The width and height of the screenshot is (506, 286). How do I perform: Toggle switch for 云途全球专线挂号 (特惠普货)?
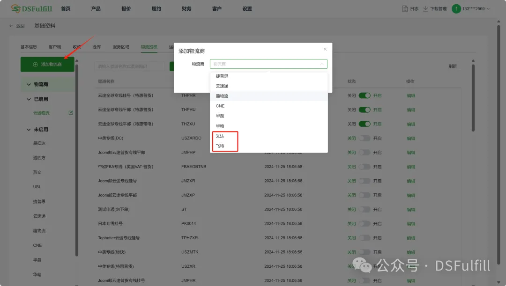coord(365,96)
